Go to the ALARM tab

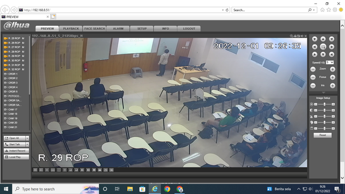(118, 29)
